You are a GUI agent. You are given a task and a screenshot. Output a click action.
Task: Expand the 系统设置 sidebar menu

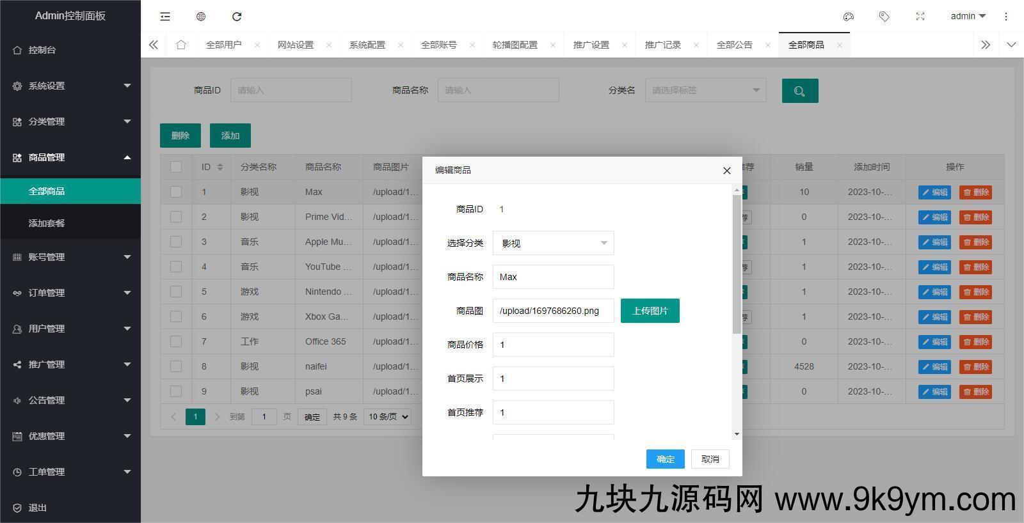tap(70, 86)
